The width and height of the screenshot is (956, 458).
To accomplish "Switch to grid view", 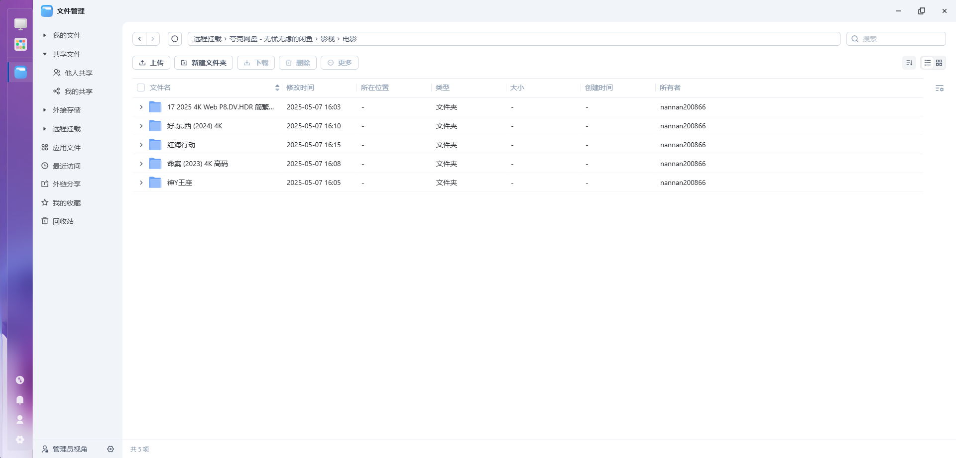I will (x=939, y=63).
